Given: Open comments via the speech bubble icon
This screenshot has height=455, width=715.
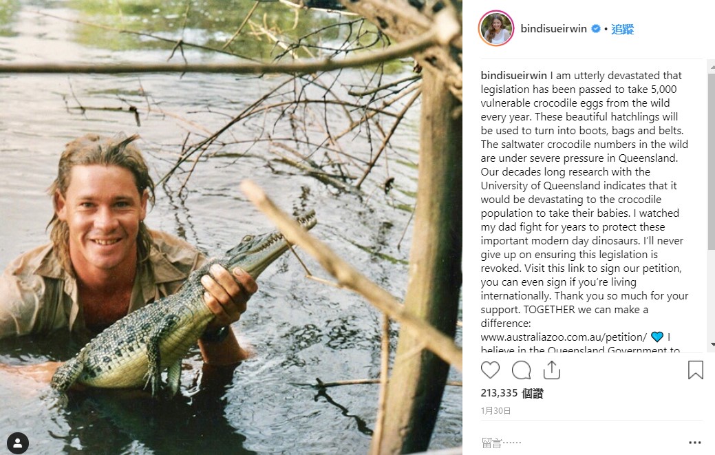Looking at the screenshot, I should pos(521,370).
